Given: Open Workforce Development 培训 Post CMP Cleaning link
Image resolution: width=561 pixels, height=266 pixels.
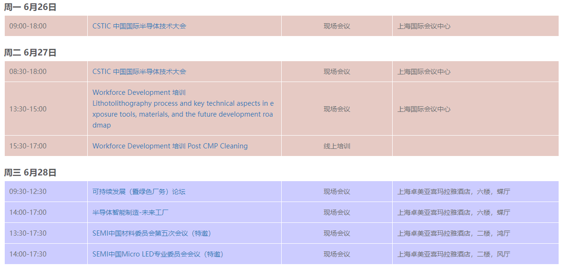Looking at the screenshot, I should point(170,146).
